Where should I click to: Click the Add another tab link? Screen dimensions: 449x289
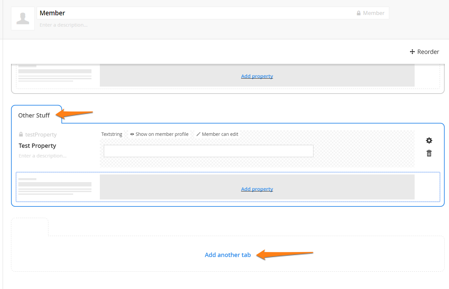click(x=228, y=255)
